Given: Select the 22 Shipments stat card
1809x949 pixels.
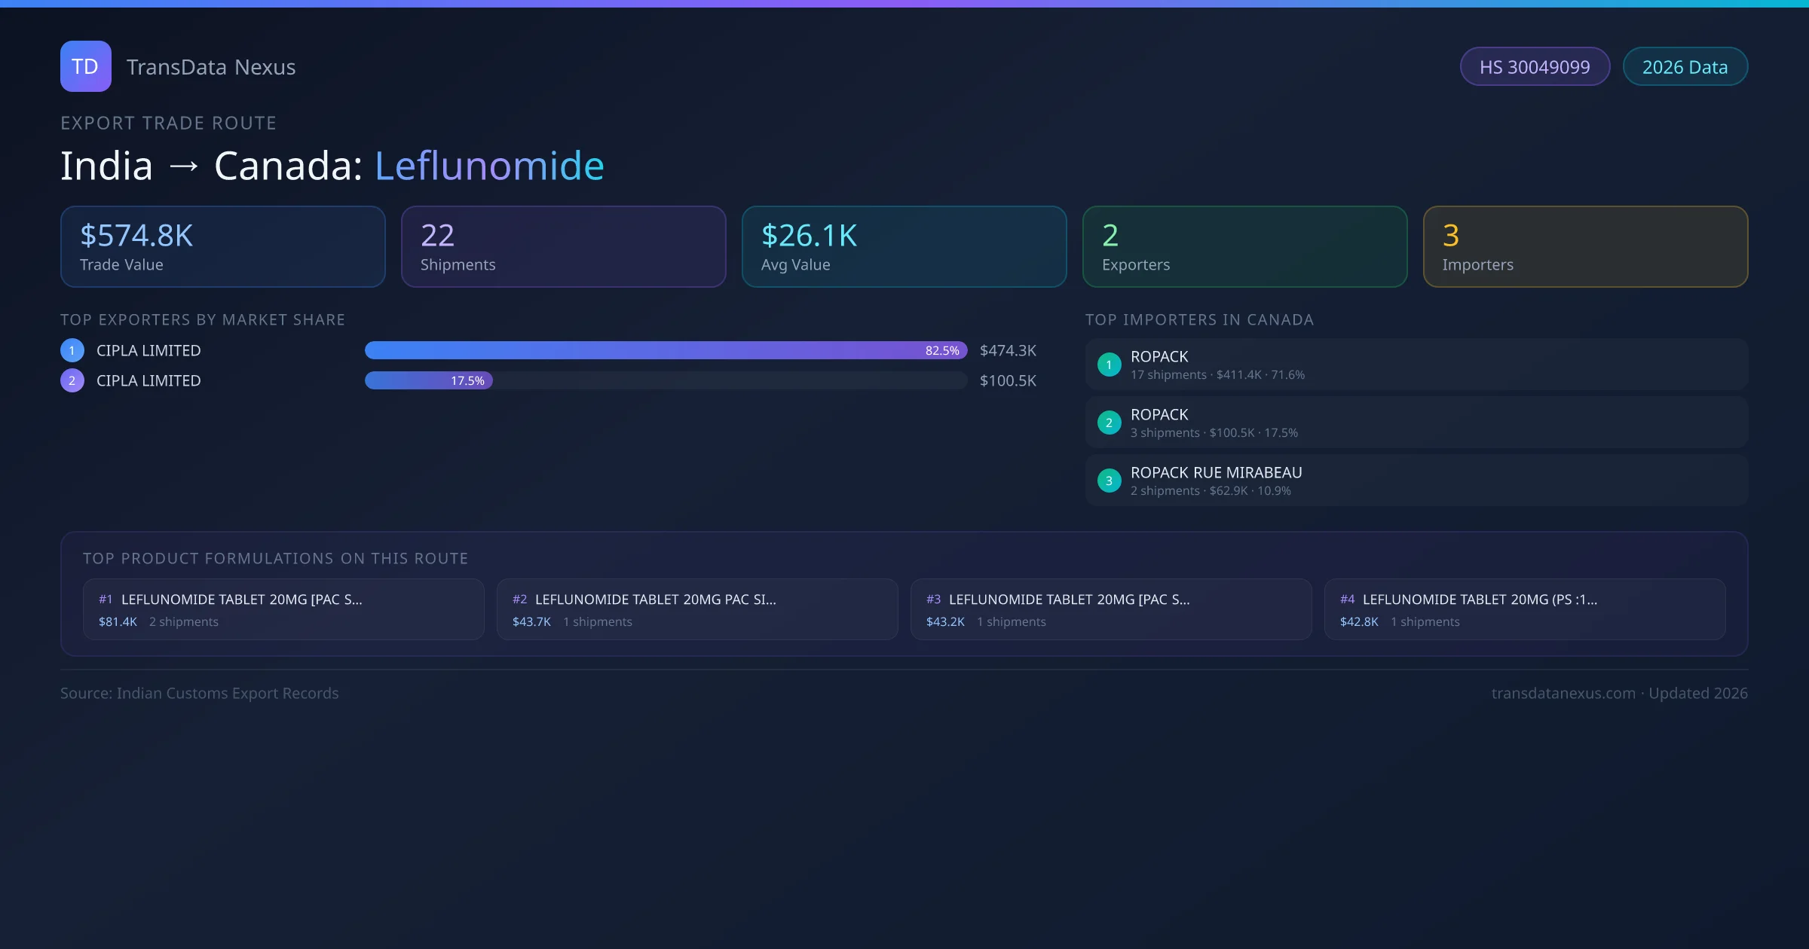Looking at the screenshot, I should click(563, 247).
